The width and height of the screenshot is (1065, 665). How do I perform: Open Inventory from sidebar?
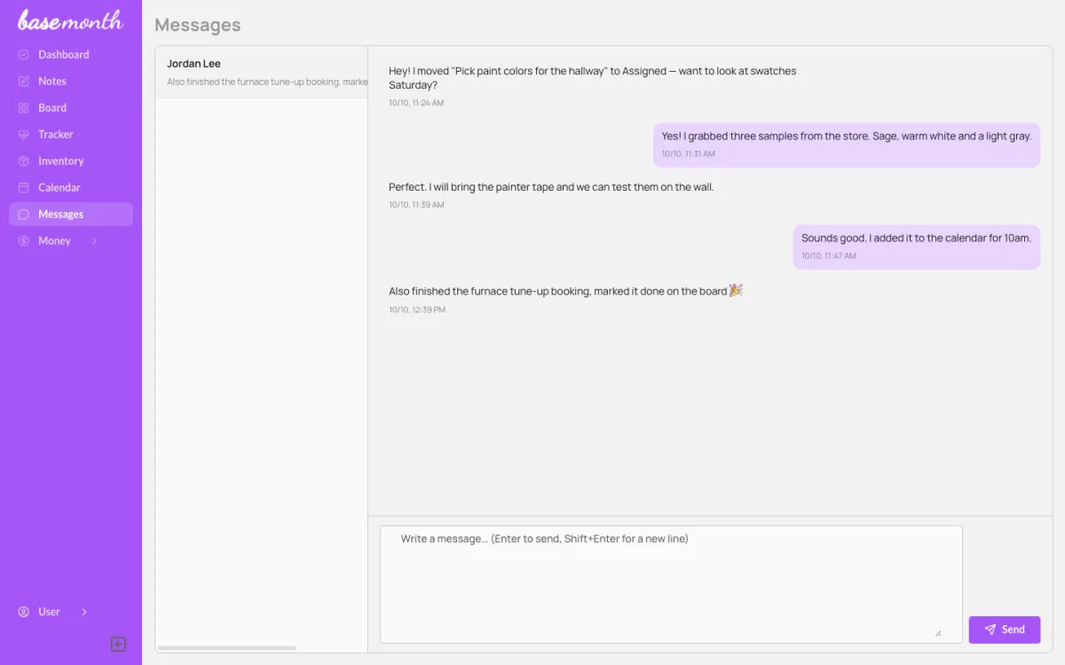[71, 161]
